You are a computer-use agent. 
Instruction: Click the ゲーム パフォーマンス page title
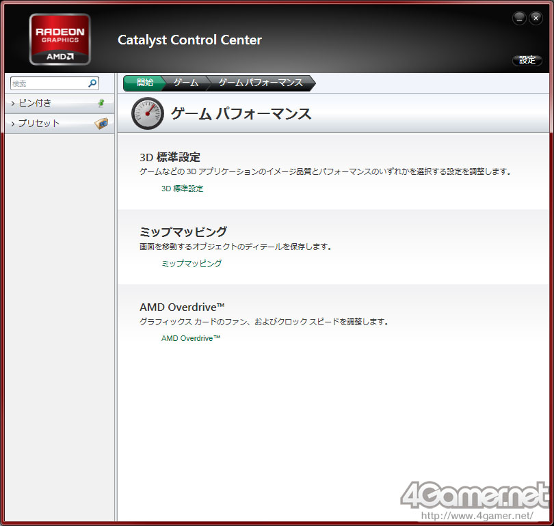(x=241, y=113)
